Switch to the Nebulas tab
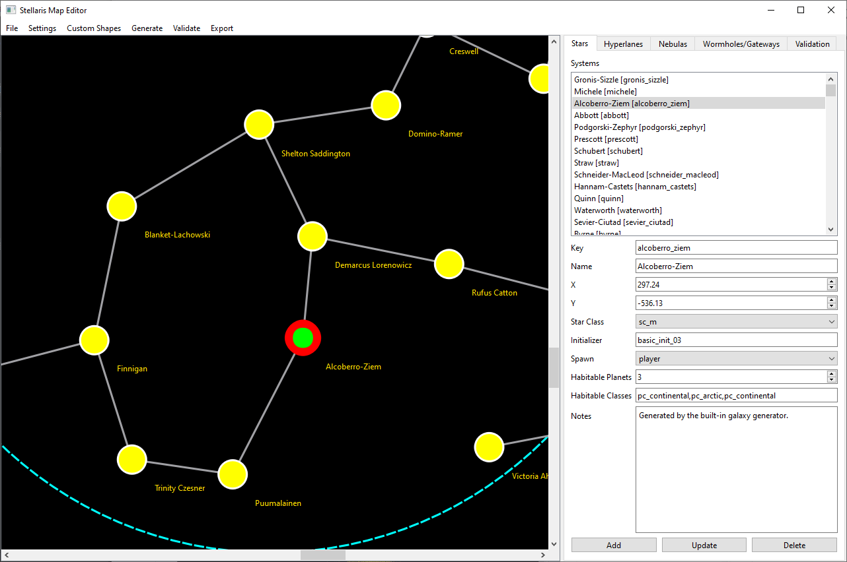This screenshot has width=847, height=562. pos(673,44)
